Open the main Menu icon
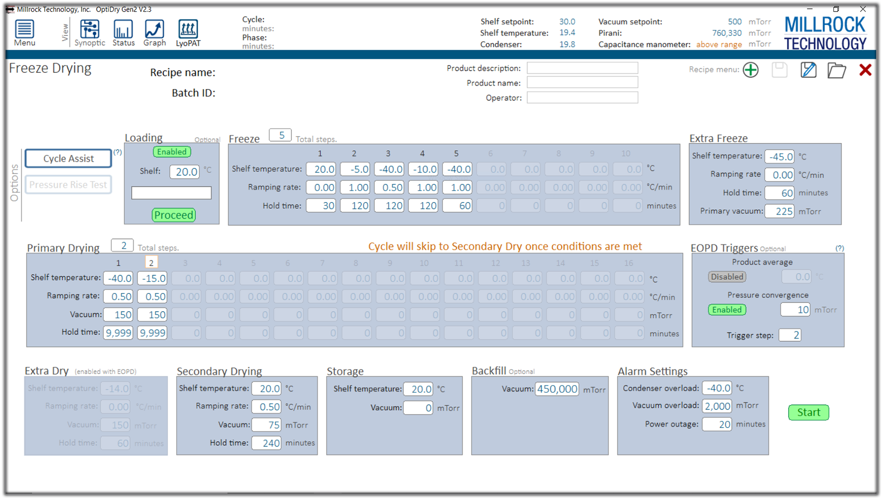 point(24,33)
